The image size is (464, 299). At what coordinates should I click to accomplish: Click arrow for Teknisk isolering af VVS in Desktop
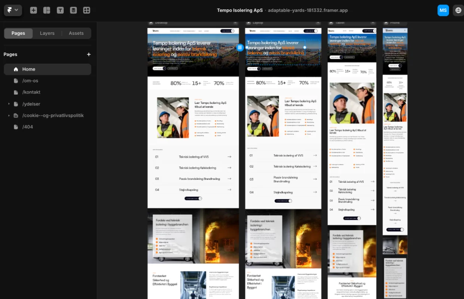point(229,157)
